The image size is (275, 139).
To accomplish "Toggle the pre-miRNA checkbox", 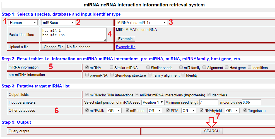I will pyautogui.click(x=87, y=75).
